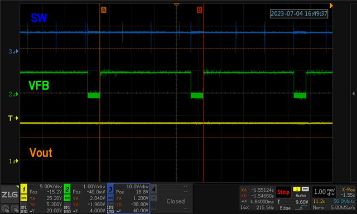Expand the side panel arrow at right edge
The width and height of the screenshot is (357, 214).
[x=353, y=94]
